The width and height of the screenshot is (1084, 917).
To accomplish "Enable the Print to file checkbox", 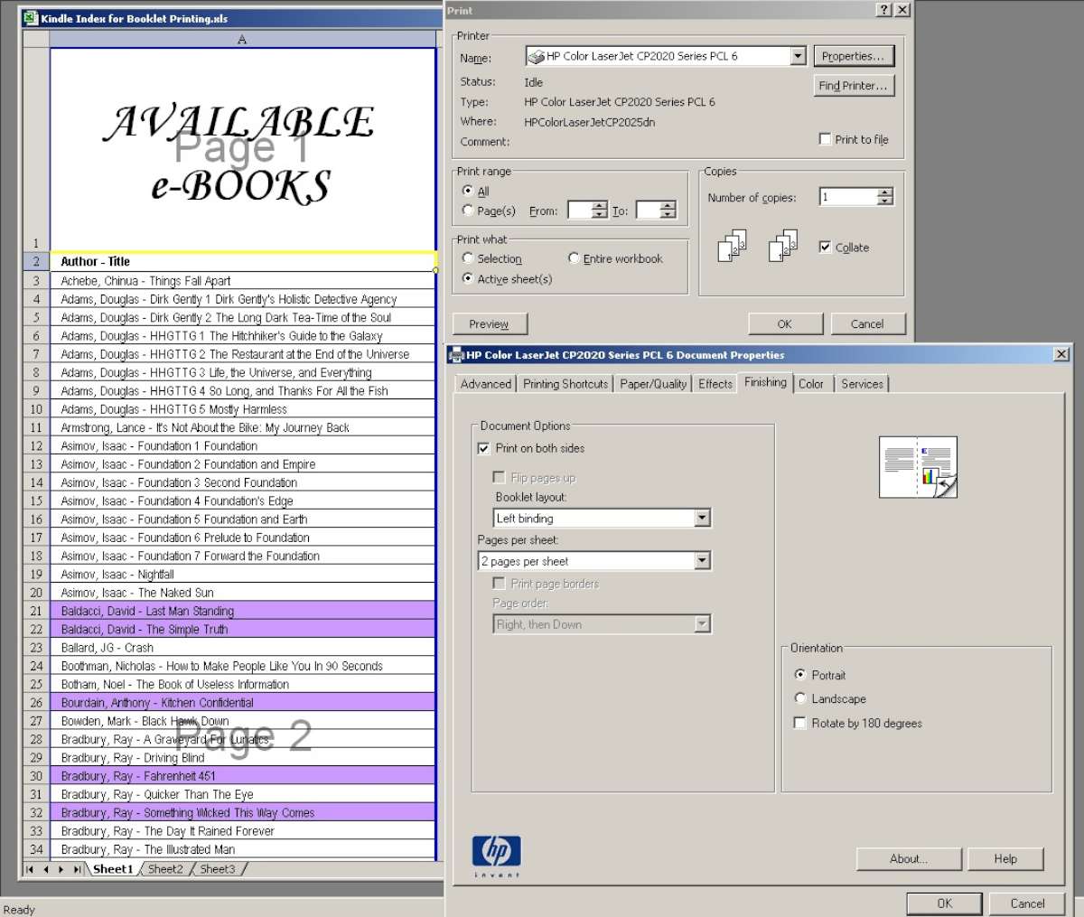I will [825, 139].
